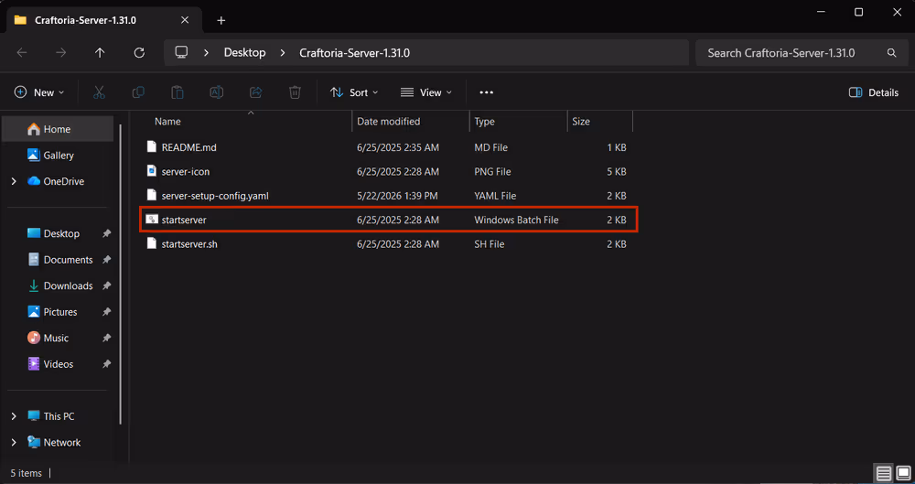Click the Copy icon in toolbar
The height and width of the screenshot is (484, 915).
coord(138,92)
